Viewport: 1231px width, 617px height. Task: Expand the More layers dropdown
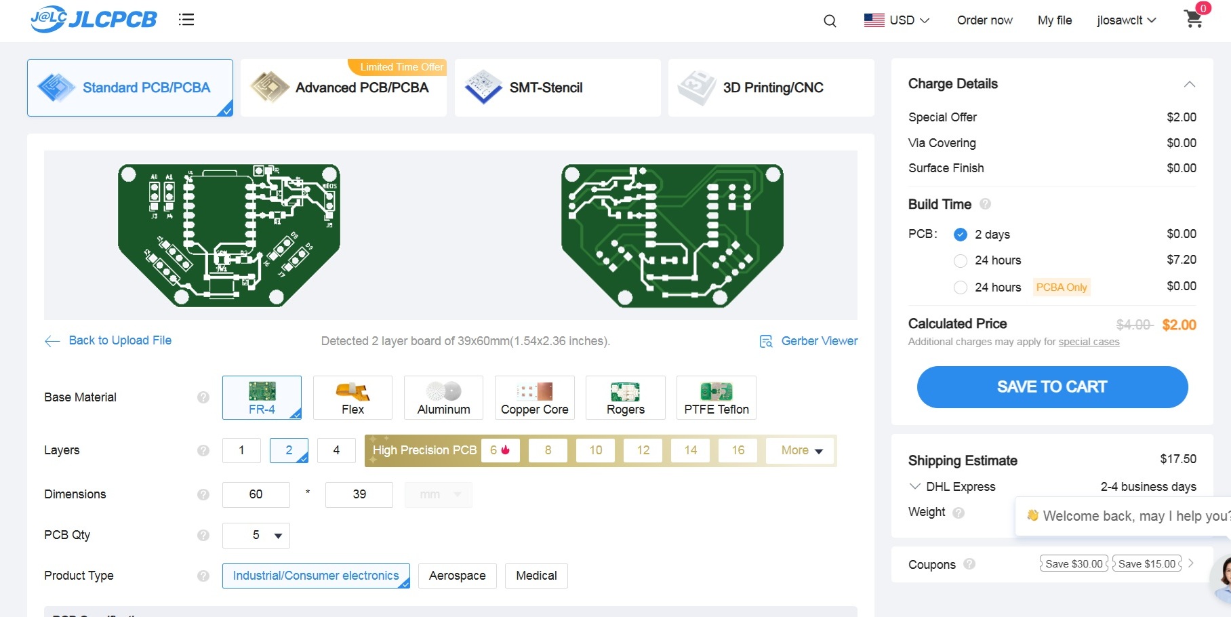(801, 450)
